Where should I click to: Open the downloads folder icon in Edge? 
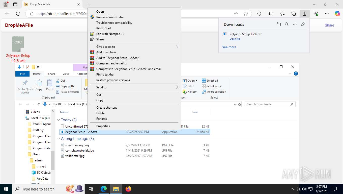tap(278, 24)
